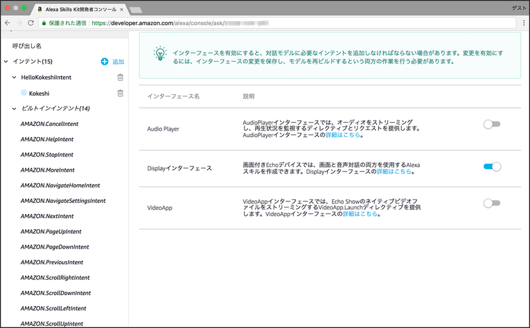Viewport: 530px width, 328px height.
Task: Click the Alexa Skills Kit開発者コンソール tab
Action: pyautogui.click(x=80, y=9)
